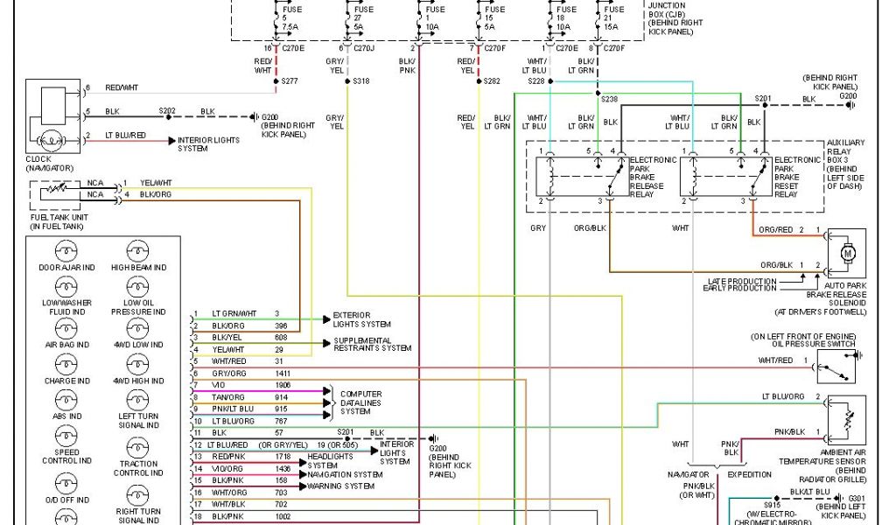This screenshot has width=896, height=525.
Task: Select the ABS indicator lamp symbol
Action: 65,402
